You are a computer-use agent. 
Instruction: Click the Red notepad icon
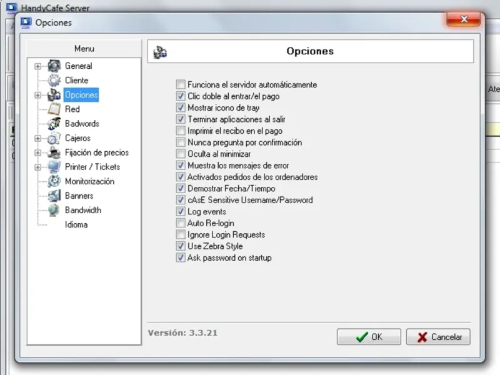(x=54, y=109)
